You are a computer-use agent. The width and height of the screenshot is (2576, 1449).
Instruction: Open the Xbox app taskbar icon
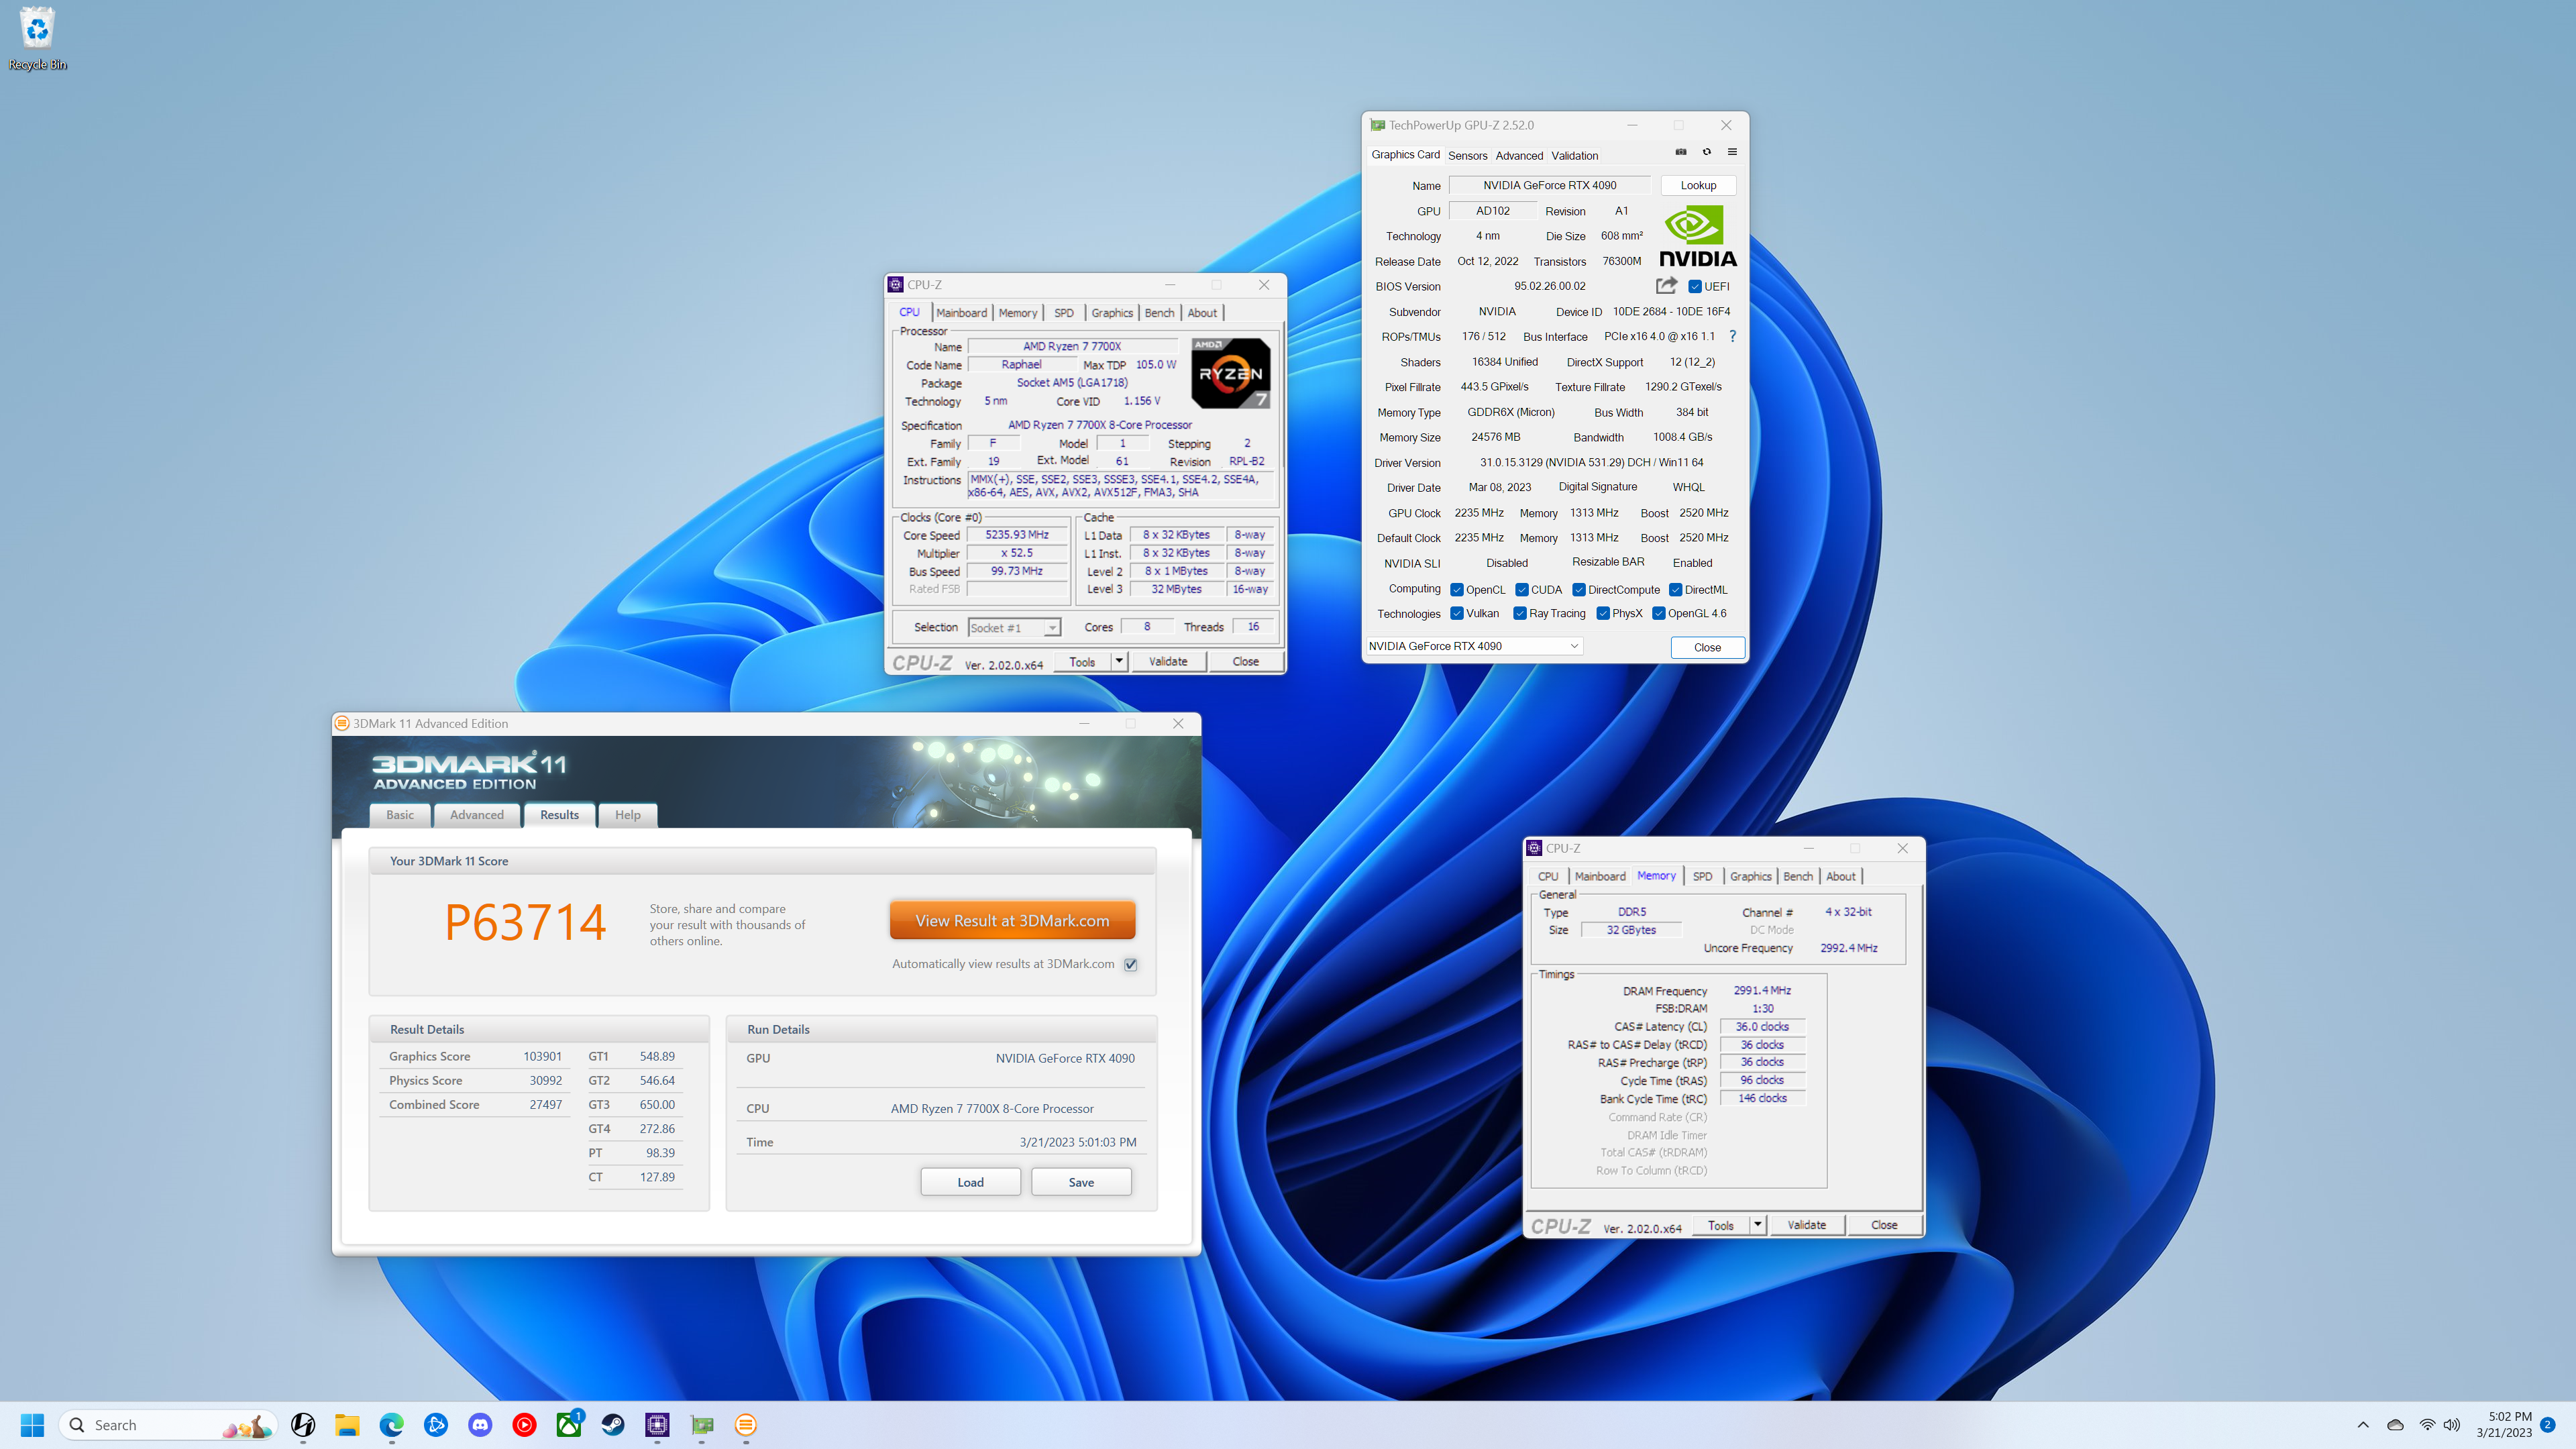coord(569,1425)
